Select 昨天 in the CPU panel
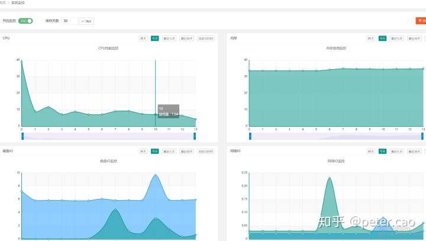The image size is (426, 241). coord(143,38)
